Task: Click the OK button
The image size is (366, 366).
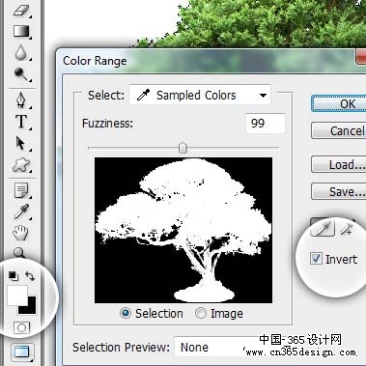Action: 339,103
